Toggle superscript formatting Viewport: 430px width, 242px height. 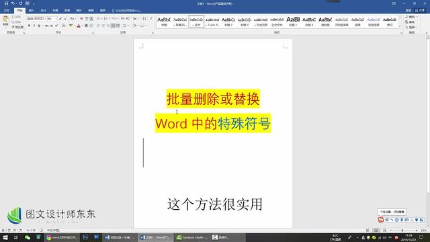click(x=56, y=26)
